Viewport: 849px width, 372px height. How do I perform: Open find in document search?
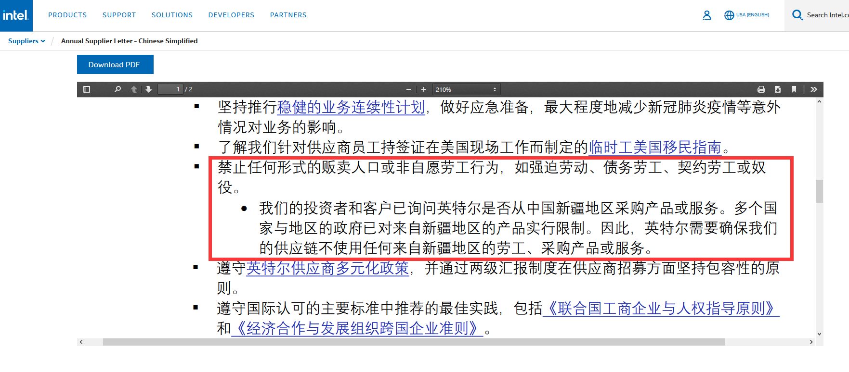pos(118,89)
